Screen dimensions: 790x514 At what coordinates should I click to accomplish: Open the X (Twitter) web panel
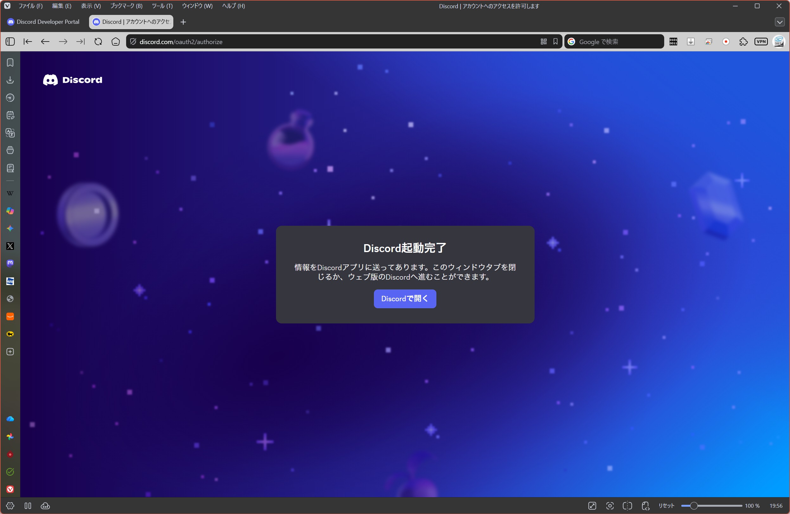[x=10, y=246]
